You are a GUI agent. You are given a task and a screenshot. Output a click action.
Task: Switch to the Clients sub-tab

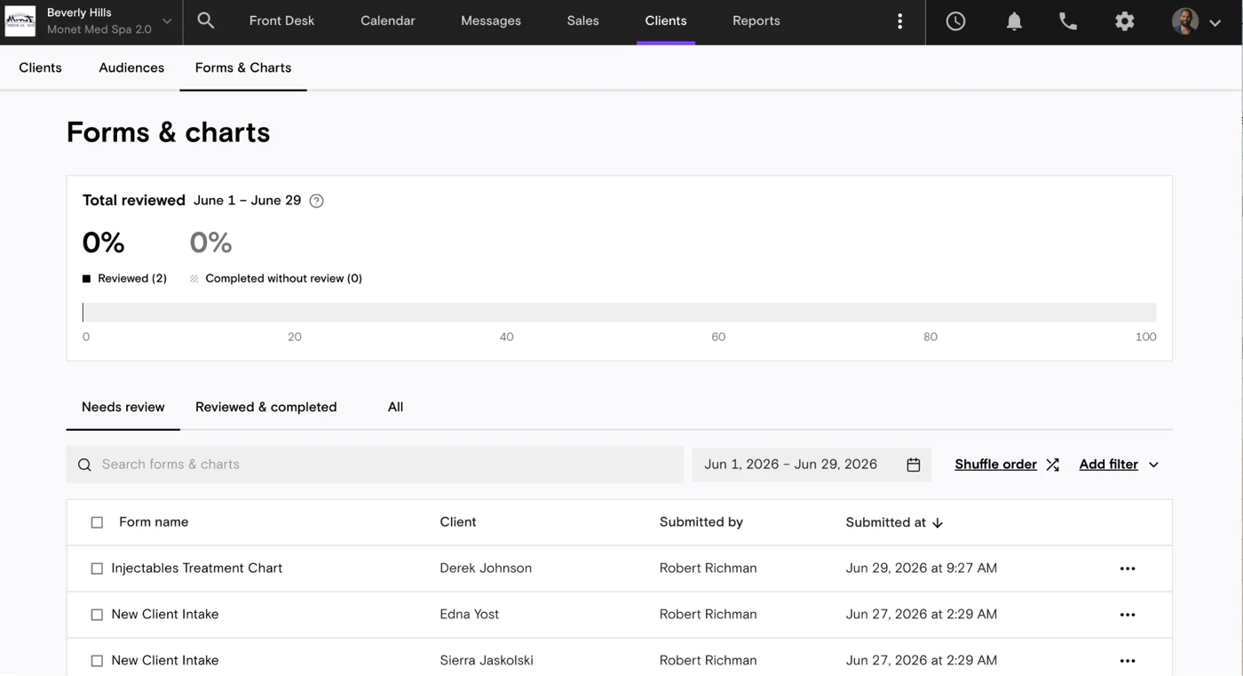[x=40, y=68]
